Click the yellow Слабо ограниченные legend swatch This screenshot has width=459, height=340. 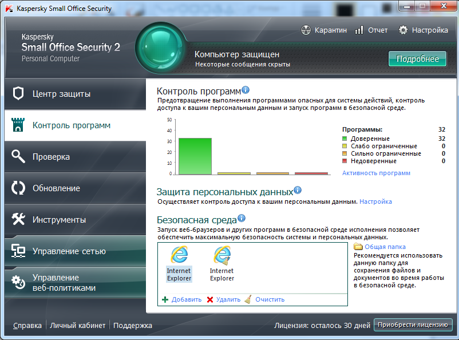[x=345, y=146]
